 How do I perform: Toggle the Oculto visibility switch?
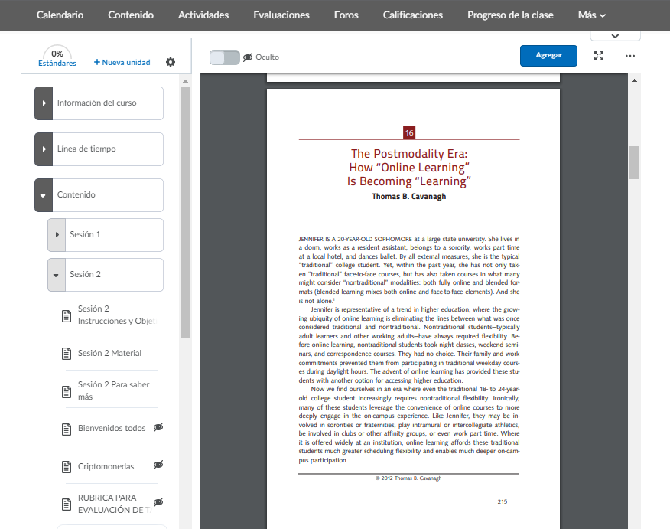coord(224,57)
